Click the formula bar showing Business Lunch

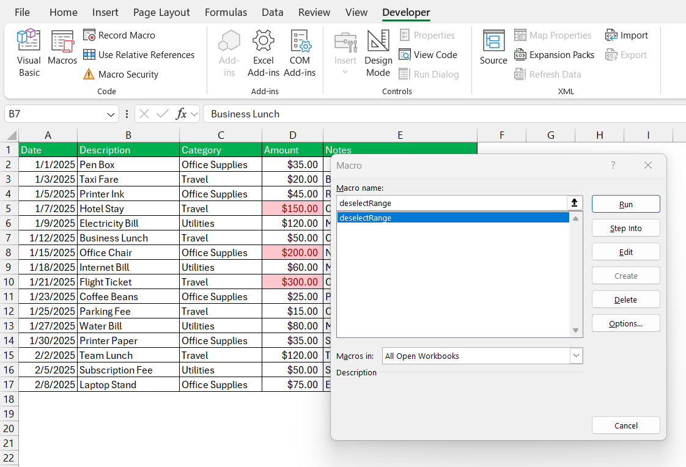point(444,114)
